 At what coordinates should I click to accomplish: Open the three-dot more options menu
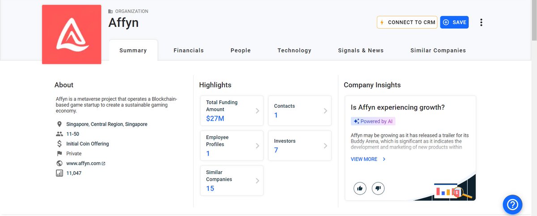[481, 22]
